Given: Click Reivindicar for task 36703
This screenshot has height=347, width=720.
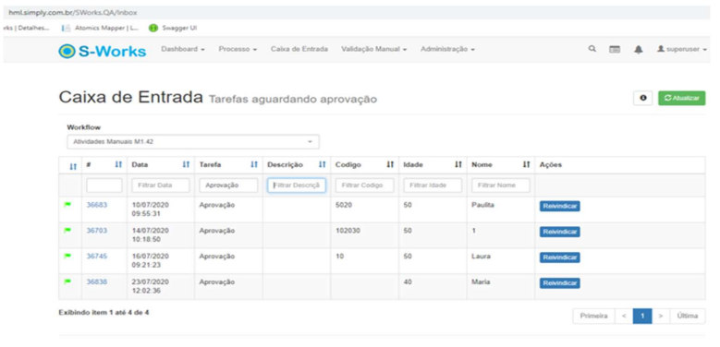Looking at the screenshot, I should click(559, 232).
